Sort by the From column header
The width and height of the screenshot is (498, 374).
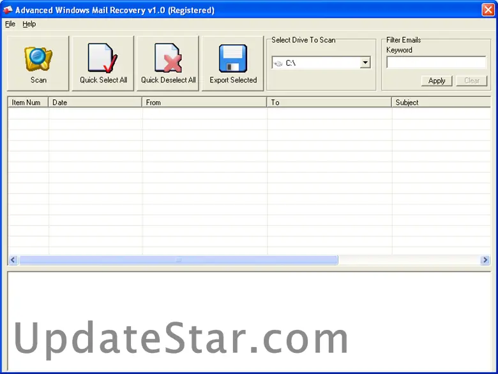(x=204, y=102)
